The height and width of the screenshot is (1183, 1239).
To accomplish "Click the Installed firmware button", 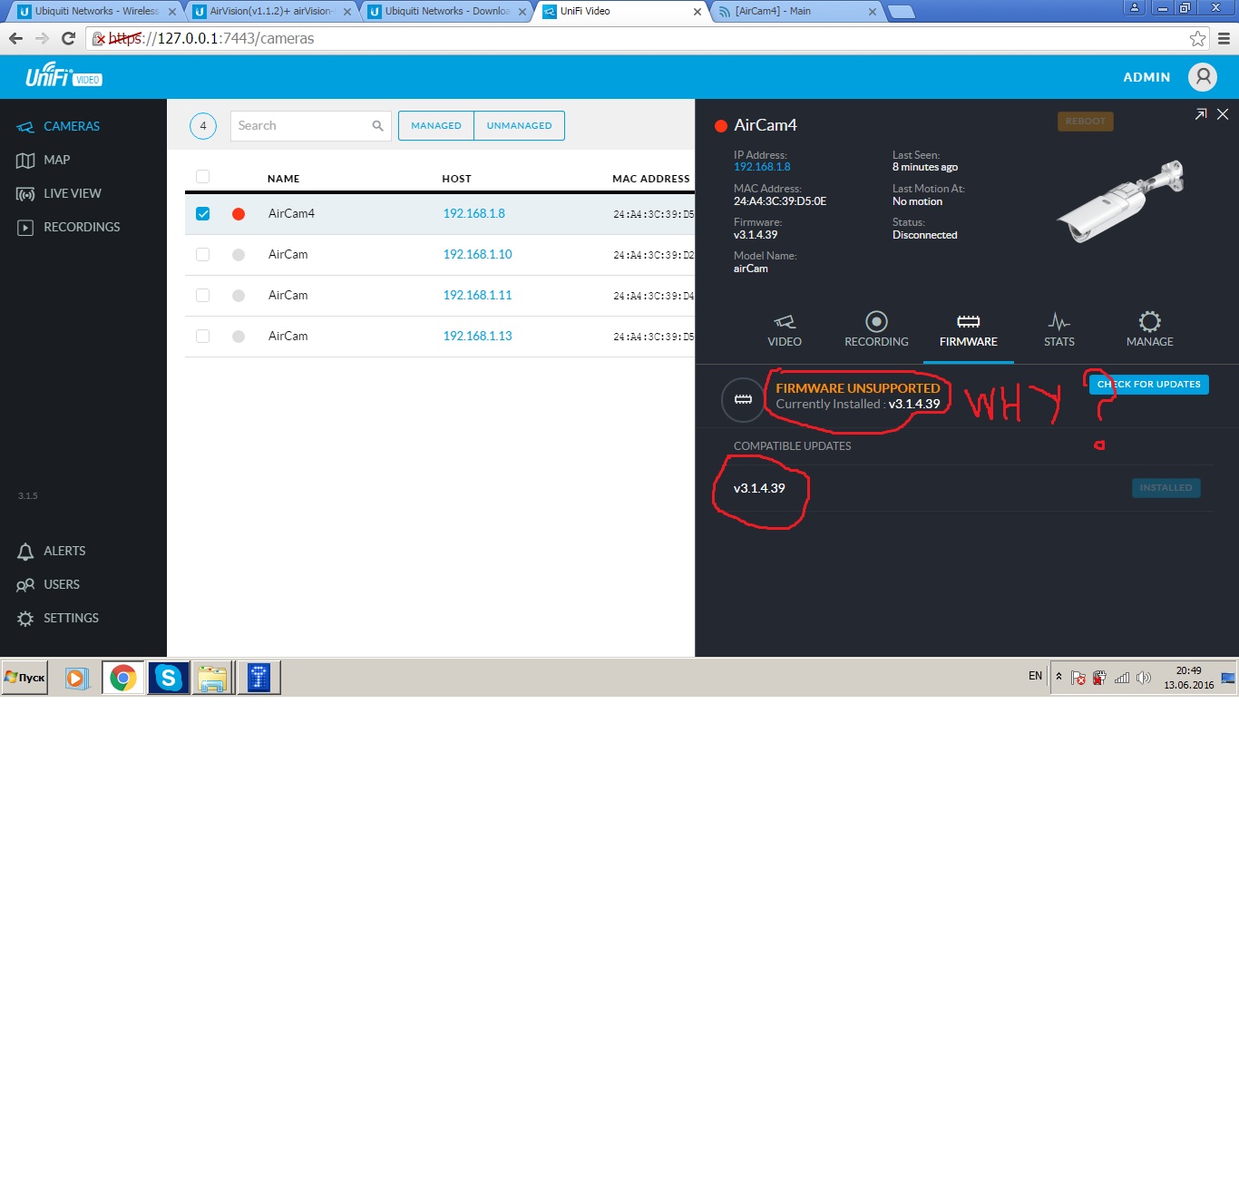I will click(1166, 488).
